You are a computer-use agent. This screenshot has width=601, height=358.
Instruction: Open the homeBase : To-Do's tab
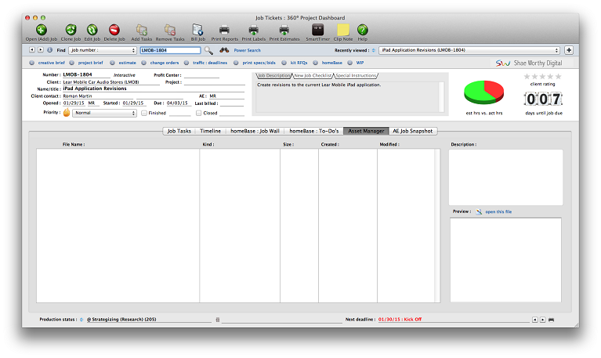tap(314, 131)
